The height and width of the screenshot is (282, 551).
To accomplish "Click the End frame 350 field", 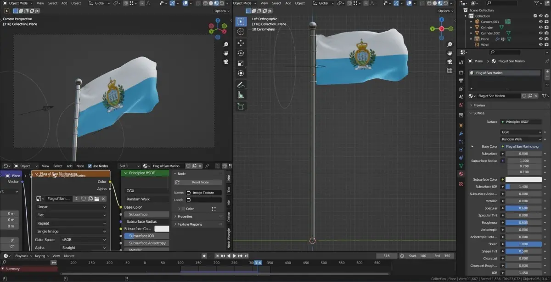I will click(x=441, y=256).
